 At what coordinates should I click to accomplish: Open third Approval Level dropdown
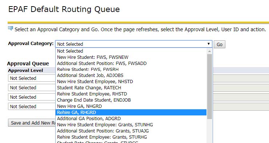tap(32, 97)
